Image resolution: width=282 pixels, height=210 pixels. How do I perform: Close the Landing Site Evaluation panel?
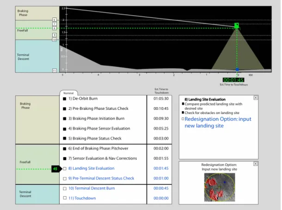(255, 98)
